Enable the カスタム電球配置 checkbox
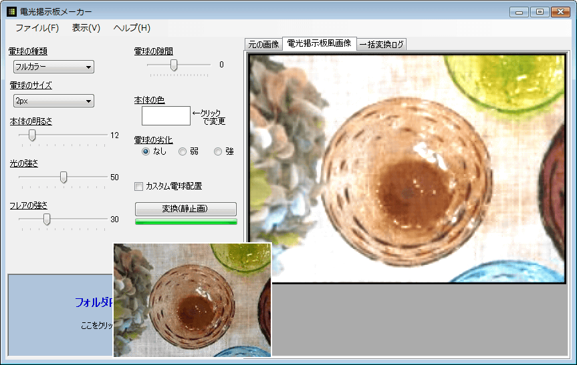The width and height of the screenshot is (577, 365). point(138,187)
